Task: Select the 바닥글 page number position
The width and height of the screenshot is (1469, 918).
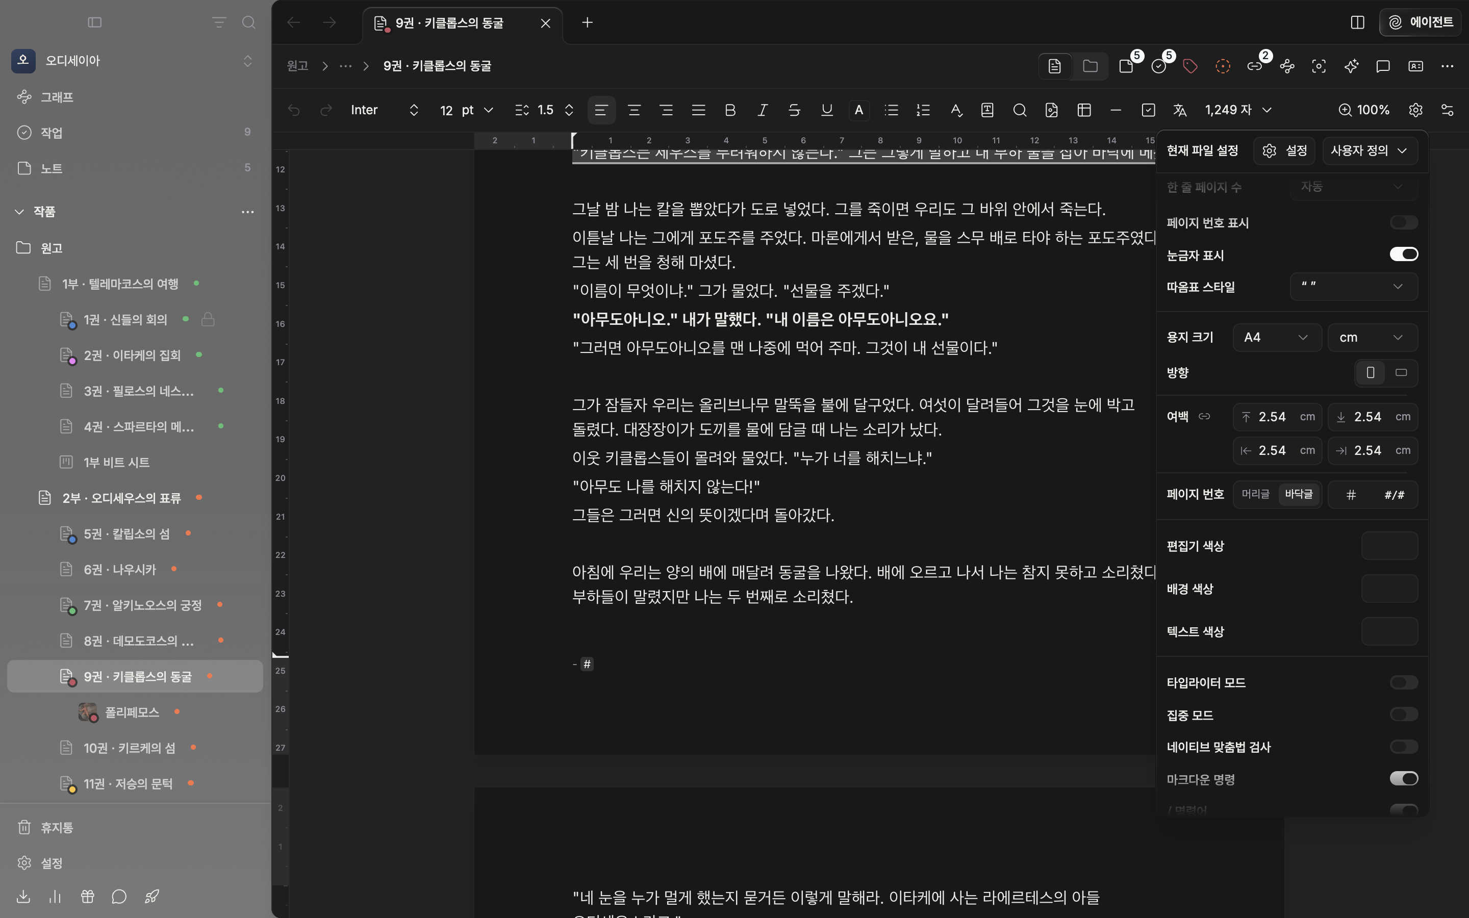Action: 1299,494
